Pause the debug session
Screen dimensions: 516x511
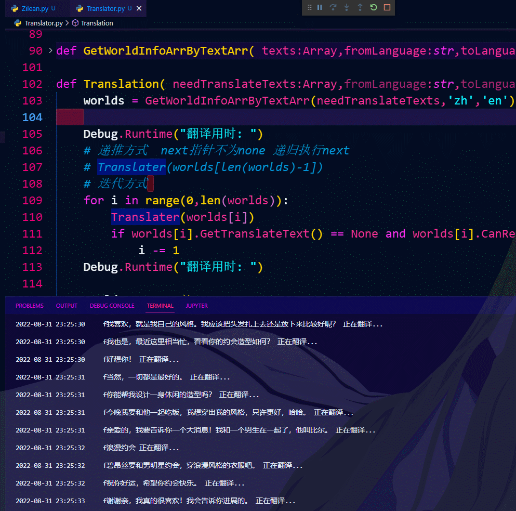tap(320, 7)
